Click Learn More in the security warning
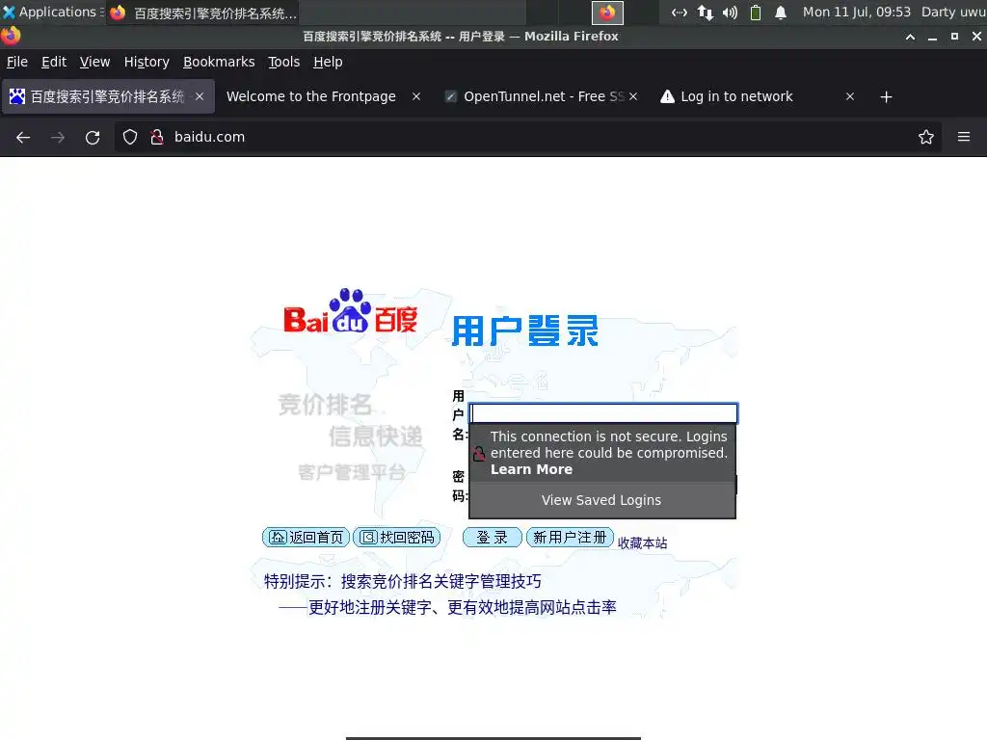Viewport: 987px width, 740px height. [x=531, y=469]
